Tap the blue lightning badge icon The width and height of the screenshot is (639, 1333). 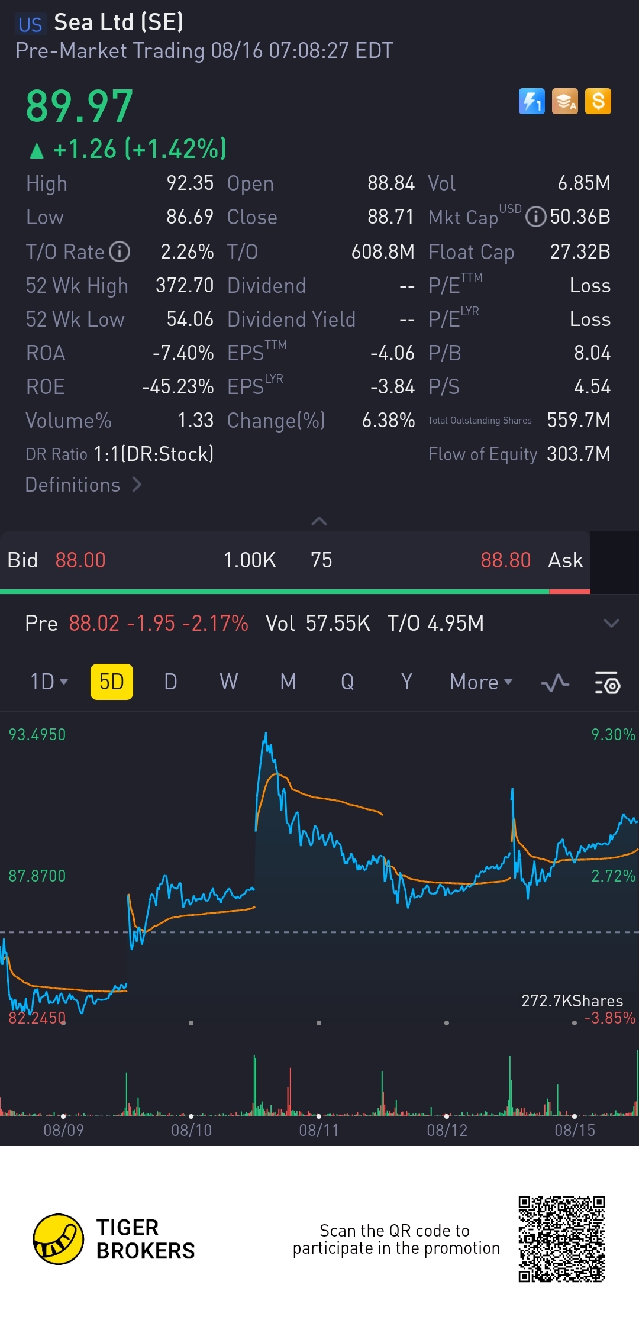click(x=531, y=101)
